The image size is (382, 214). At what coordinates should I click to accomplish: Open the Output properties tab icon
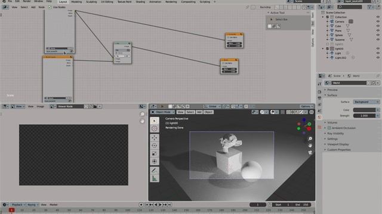319,98
